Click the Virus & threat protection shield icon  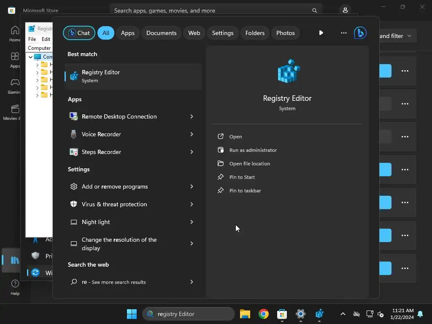coord(73,204)
